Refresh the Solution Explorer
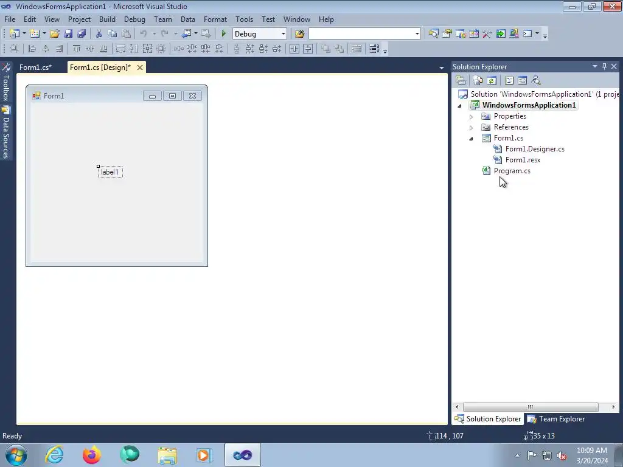This screenshot has height=467, width=623. click(x=492, y=81)
